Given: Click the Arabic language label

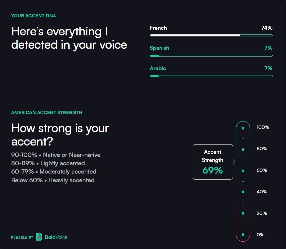Looking at the screenshot, I should (x=158, y=68).
